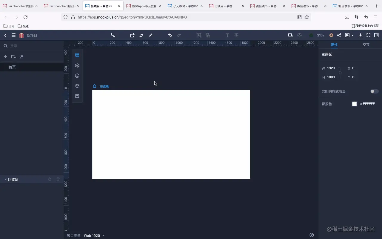Click the search field in page panel
This screenshot has height=239, width=382.
[32, 46]
